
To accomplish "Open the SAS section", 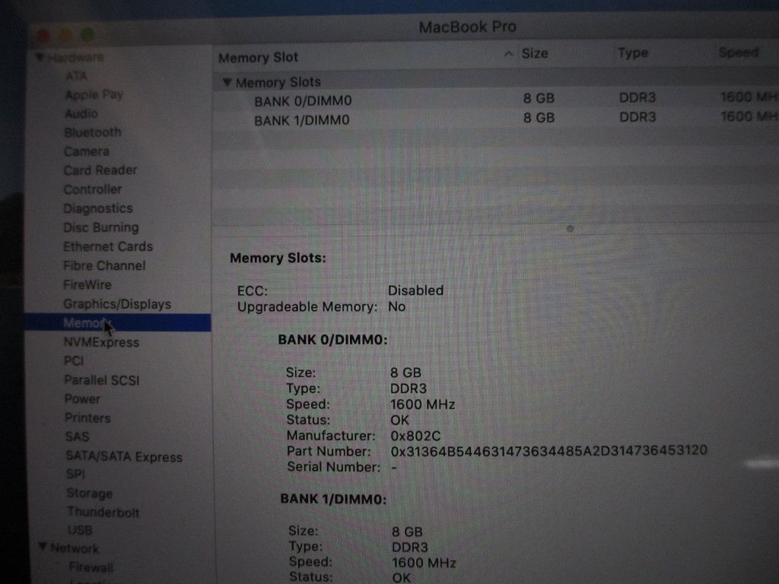I will [78, 437].
